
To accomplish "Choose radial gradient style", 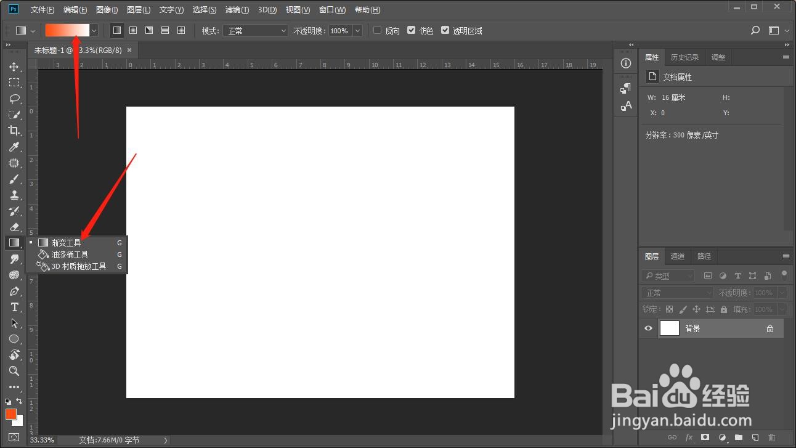I will [x=132, y=30].
